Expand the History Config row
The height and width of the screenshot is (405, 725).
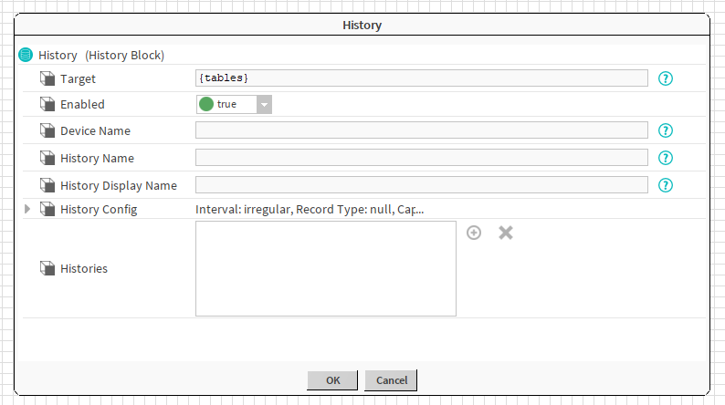pos(27,210)
